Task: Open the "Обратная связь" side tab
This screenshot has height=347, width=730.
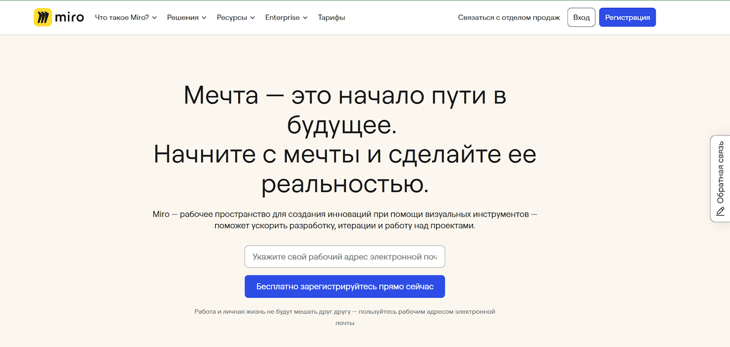Action: [x=720, y=172]
